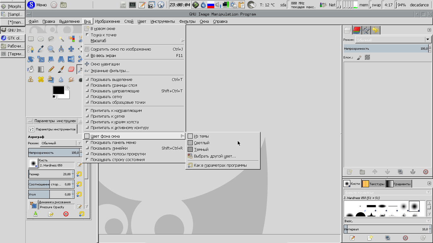Screen dimensions: 433x243
Task: Select the Free Select lasso tool
Action: tap(51, 39)
